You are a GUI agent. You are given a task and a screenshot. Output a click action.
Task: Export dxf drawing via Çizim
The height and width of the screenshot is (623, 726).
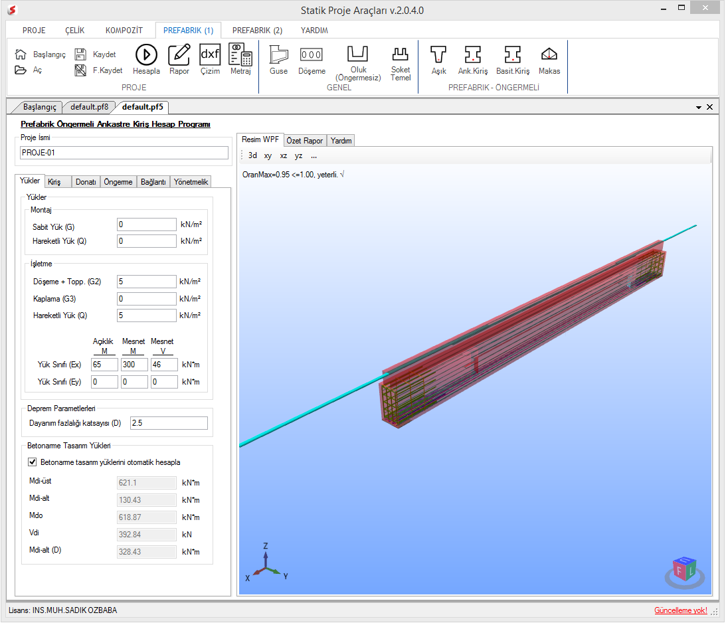(x=210, y=60)
